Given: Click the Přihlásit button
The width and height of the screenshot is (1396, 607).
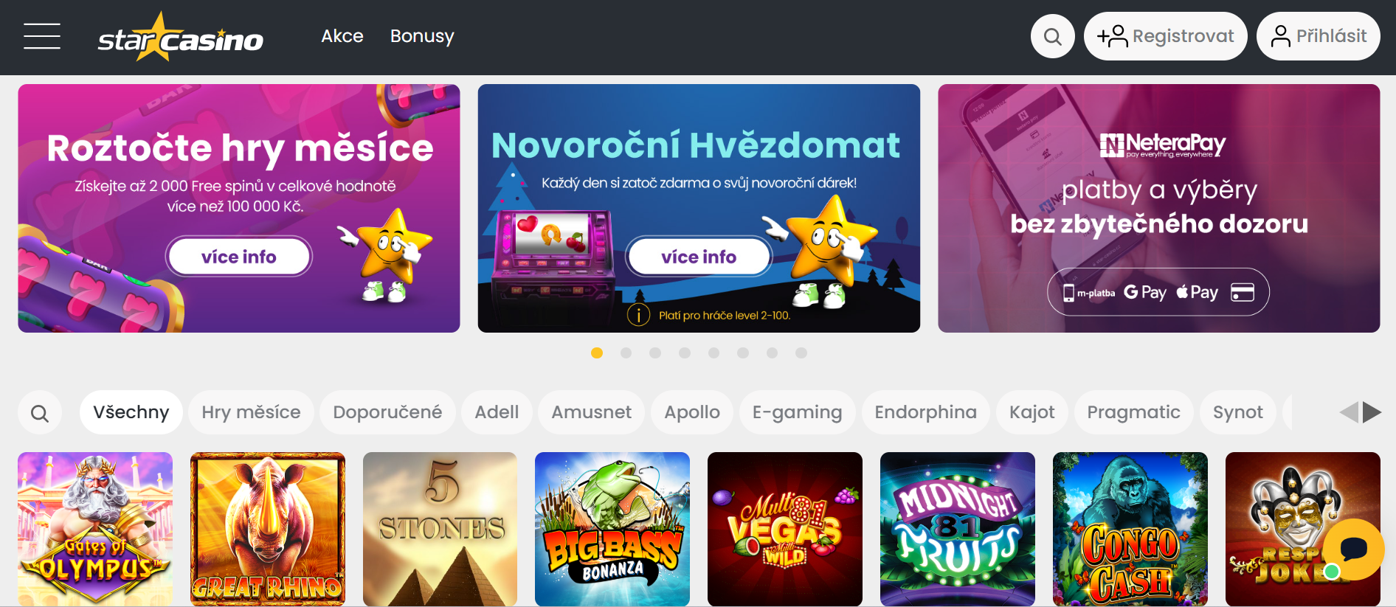Looking at the screenshot, I should point(1319,36).
